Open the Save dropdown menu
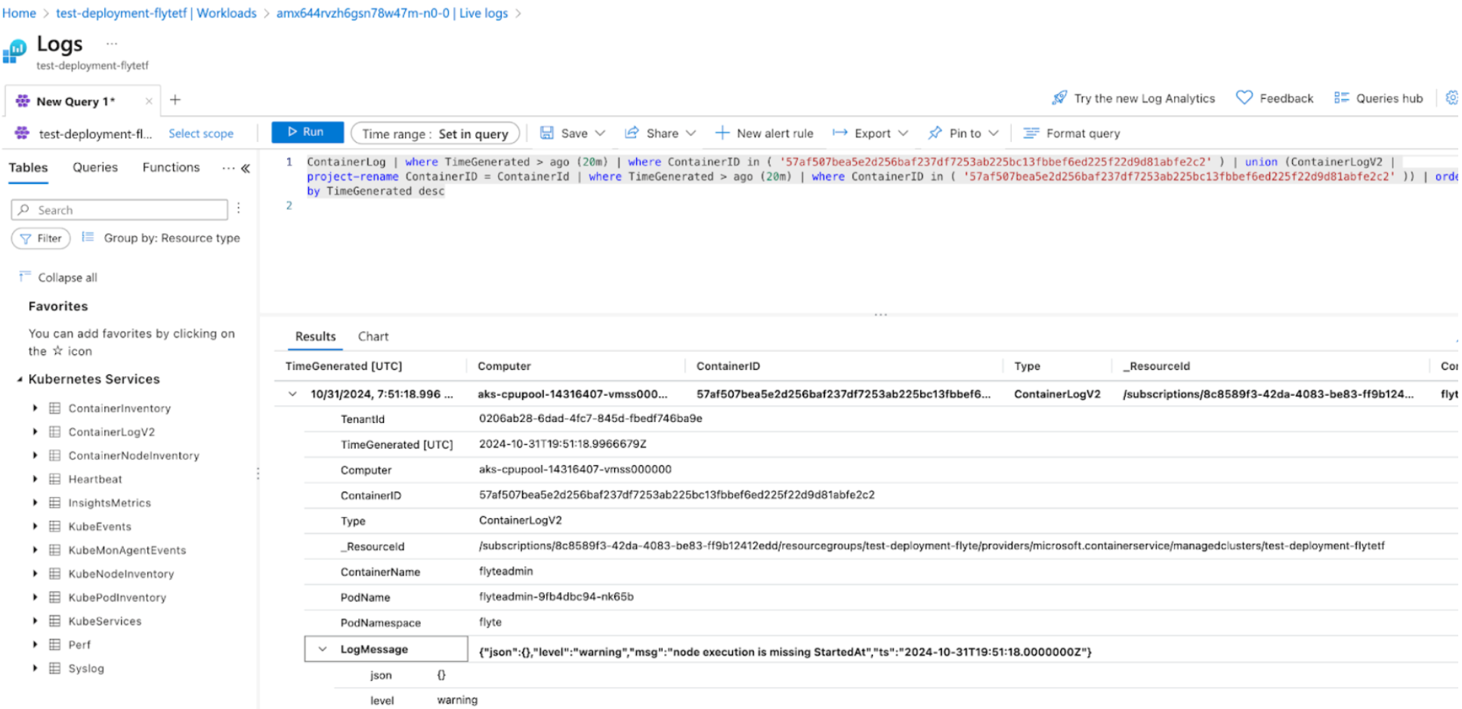 [x=600, y=134]
